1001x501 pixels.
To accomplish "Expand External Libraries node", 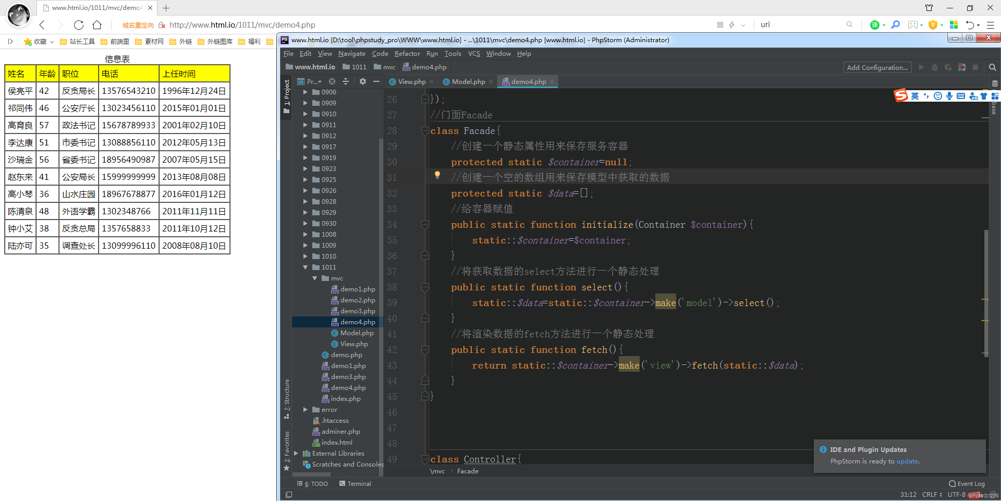I will pos(296,454).
